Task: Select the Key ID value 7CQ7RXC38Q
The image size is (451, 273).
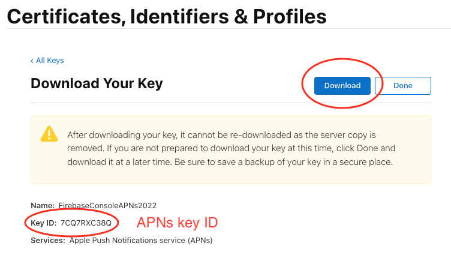Action: point(86,223)
